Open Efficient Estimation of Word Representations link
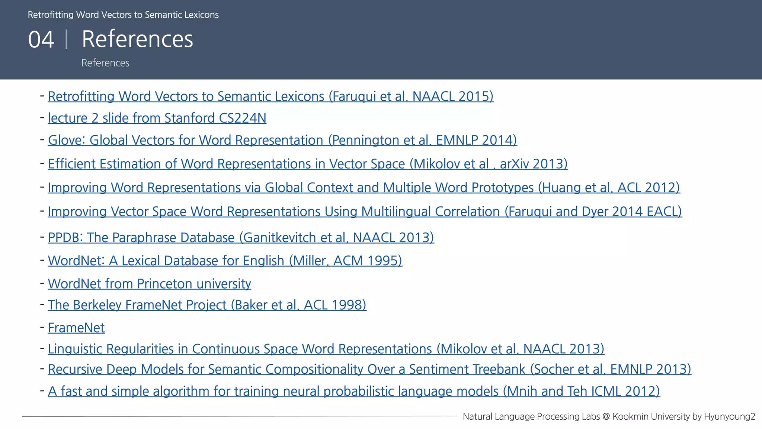Viewport: 762px width, 429px height. [308, 164]
